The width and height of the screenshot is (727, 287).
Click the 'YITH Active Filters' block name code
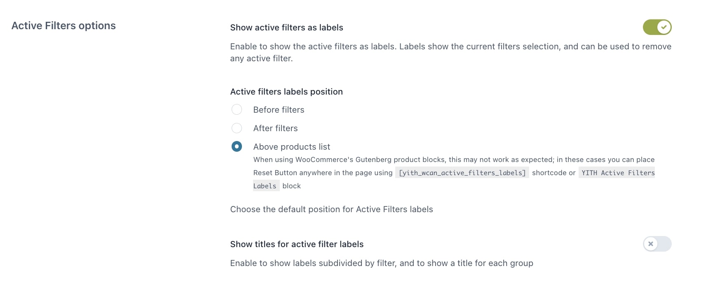[617, 173]
